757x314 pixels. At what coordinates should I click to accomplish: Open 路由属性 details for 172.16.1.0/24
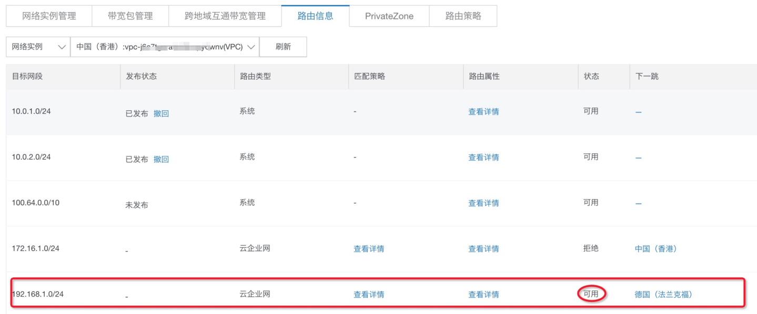(483, 249)
